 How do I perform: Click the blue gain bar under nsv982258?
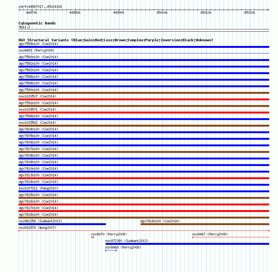pos(62,224)
